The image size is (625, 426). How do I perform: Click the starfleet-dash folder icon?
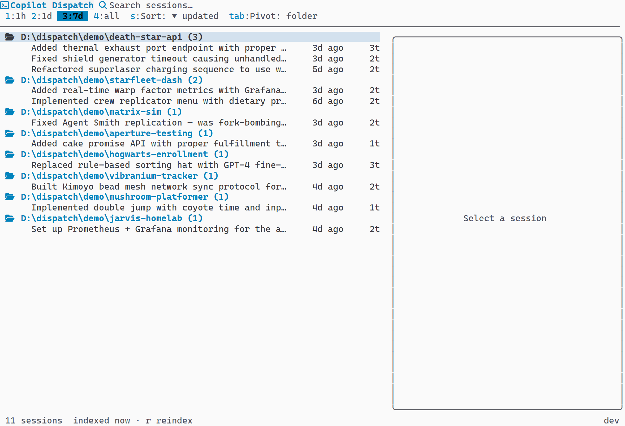[x=10, y=80]
